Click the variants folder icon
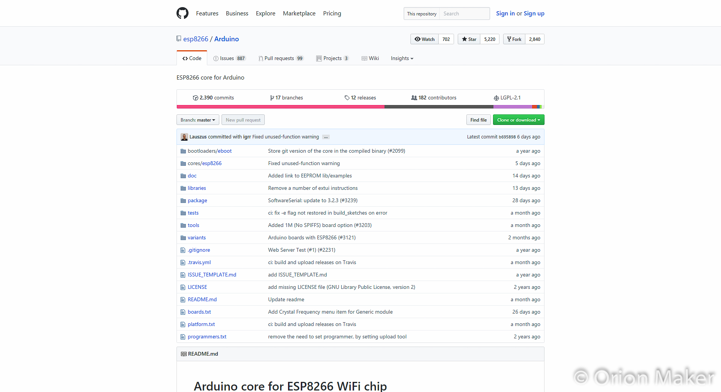 (183, 238)
